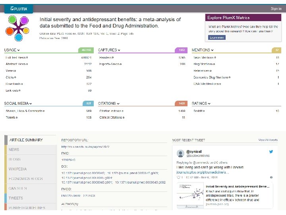The image size is (286, 215).
Task: Open the View All Tweets link
Action: tap(268, 140)
